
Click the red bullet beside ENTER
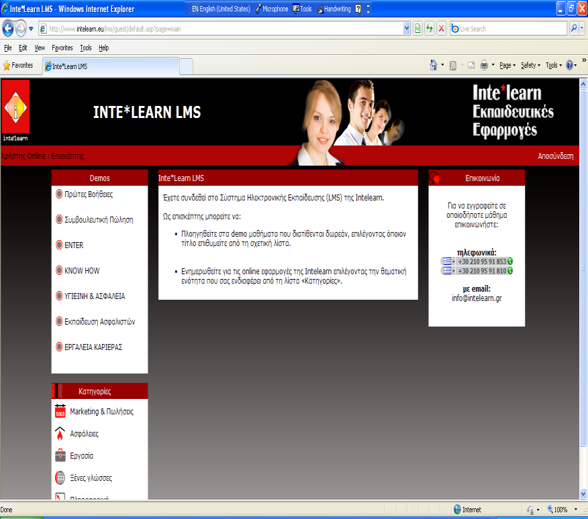[x=59, y=245]
